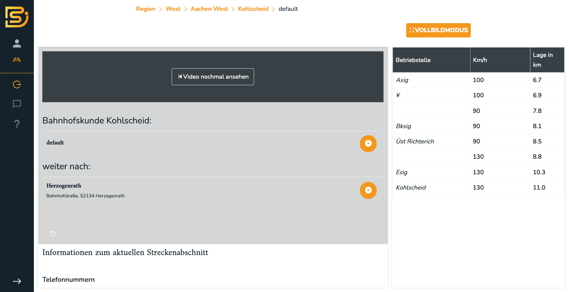Open help via question mark icon
This screenshot has width=569, height=292.
pyautogui.click(x=17, y=124)
